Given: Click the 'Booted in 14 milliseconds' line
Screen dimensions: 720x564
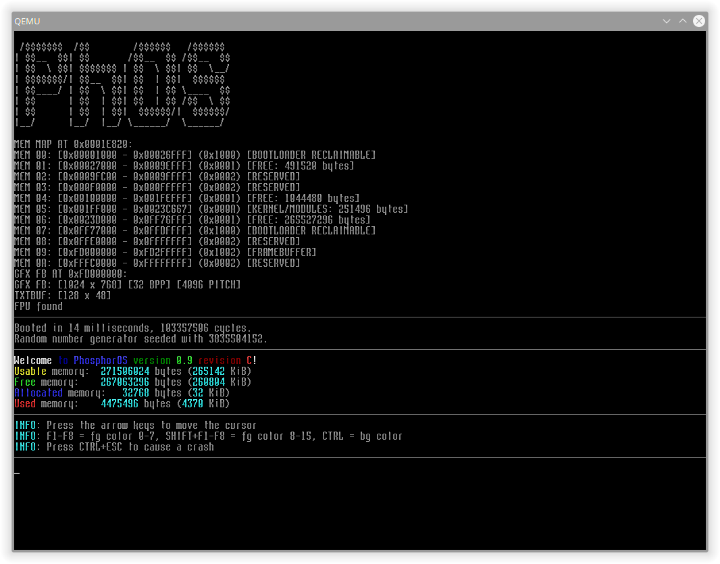Looking at the screenshot, I should point(132,328).
